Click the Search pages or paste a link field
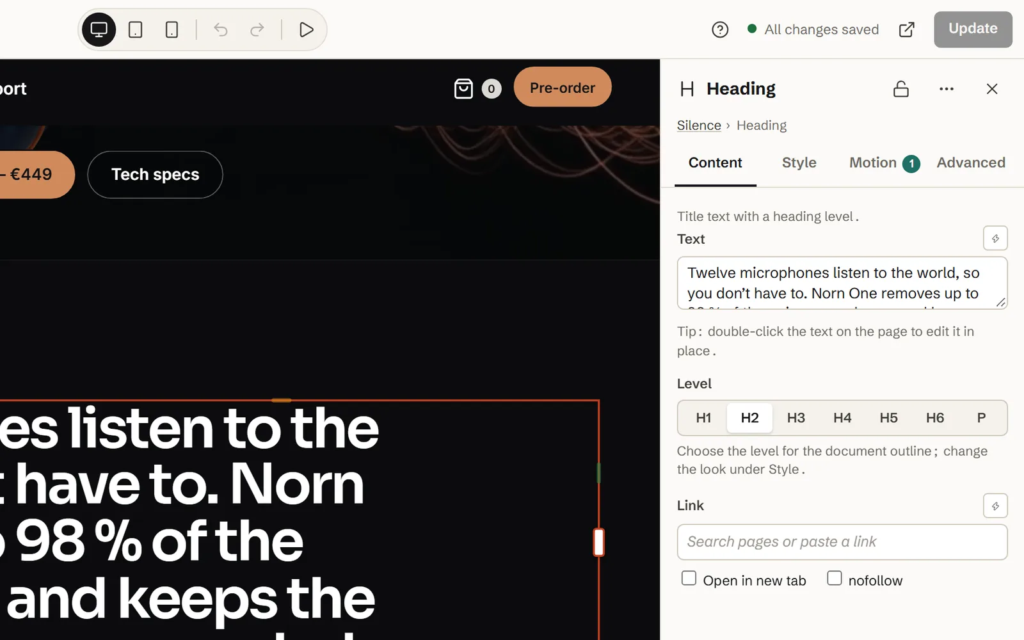Screen dimensions: 1024x640 coord(842,542)
